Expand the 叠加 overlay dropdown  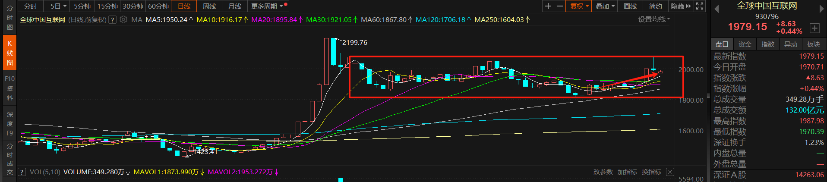605,6
